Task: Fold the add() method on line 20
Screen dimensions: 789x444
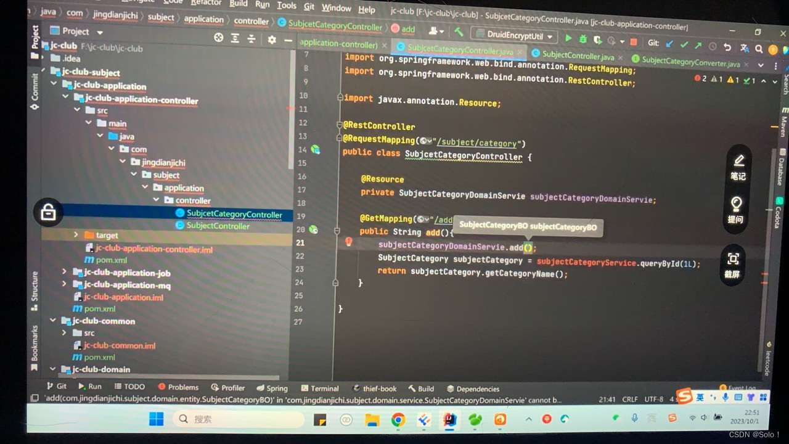Action: (338, 231)
